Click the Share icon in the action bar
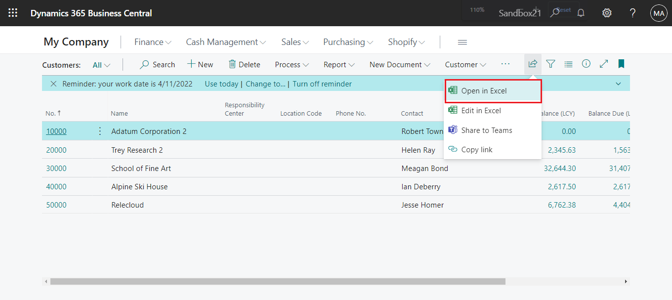 (532, 64)
